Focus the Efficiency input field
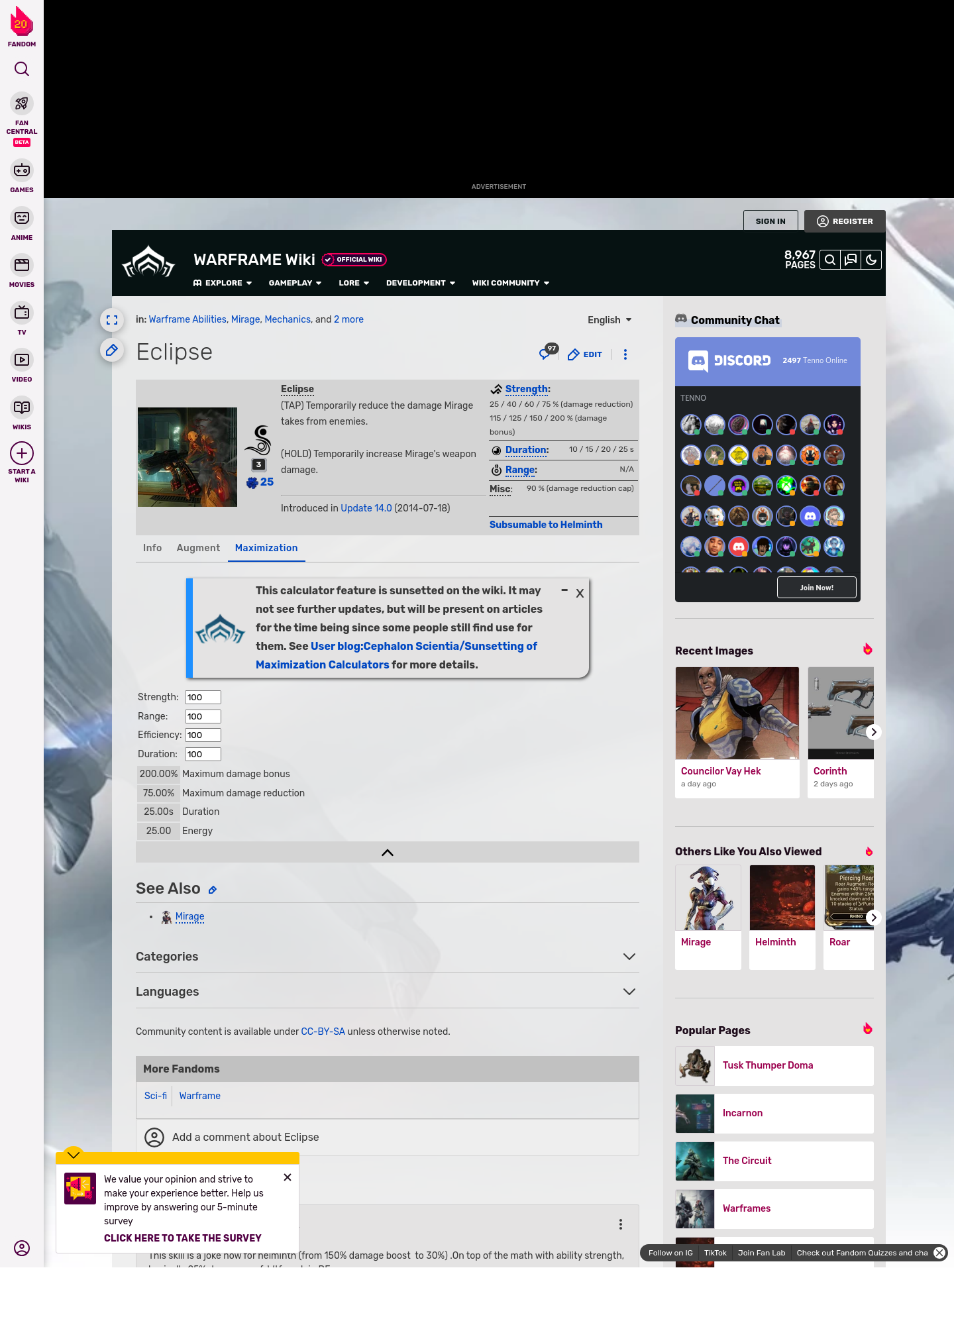The width and height of the screenshot is (954, 1325). coord(203,735)
